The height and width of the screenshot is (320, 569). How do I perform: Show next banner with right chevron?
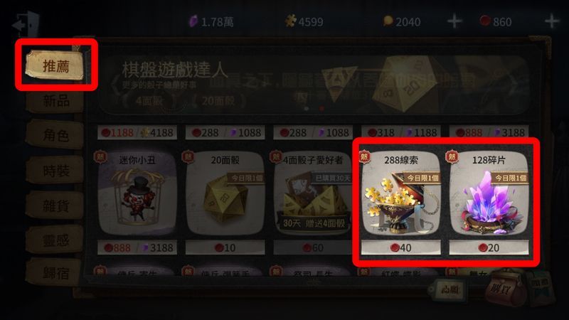[514, 84]
